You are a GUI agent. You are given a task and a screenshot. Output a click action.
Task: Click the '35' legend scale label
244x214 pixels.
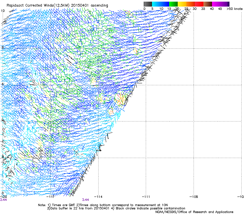point(203,9)
